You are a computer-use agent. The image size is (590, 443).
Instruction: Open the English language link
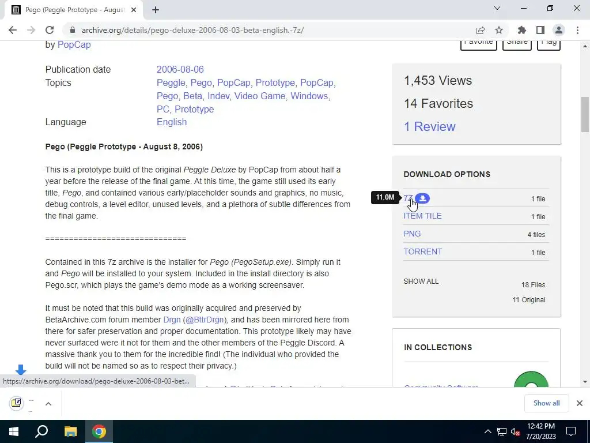(x=172, y=122)
